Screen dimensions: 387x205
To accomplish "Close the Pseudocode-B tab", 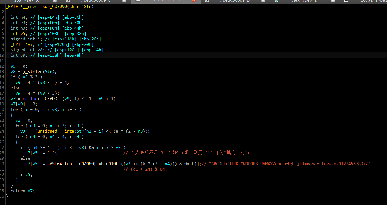I will point(263,1).
